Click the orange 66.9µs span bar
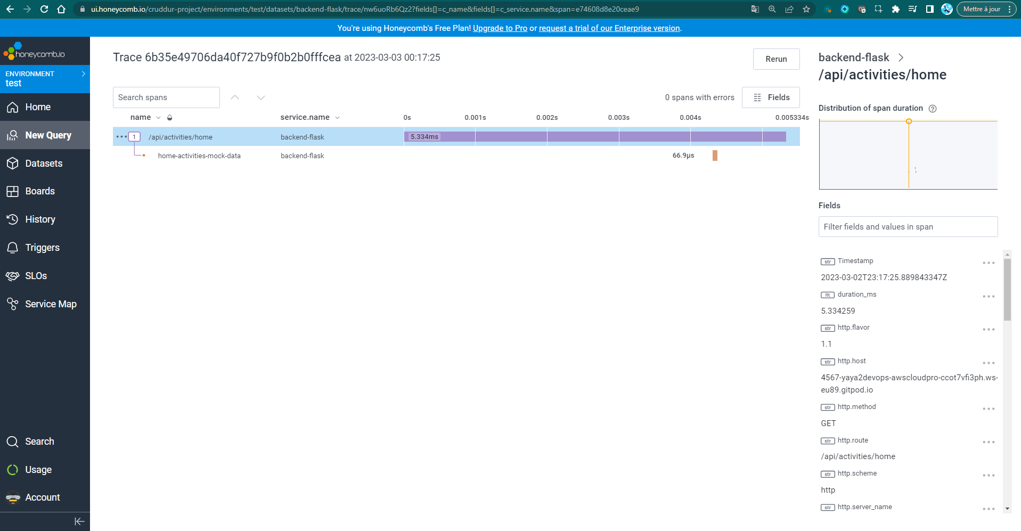1021x531 pixels. coord(715,156)
